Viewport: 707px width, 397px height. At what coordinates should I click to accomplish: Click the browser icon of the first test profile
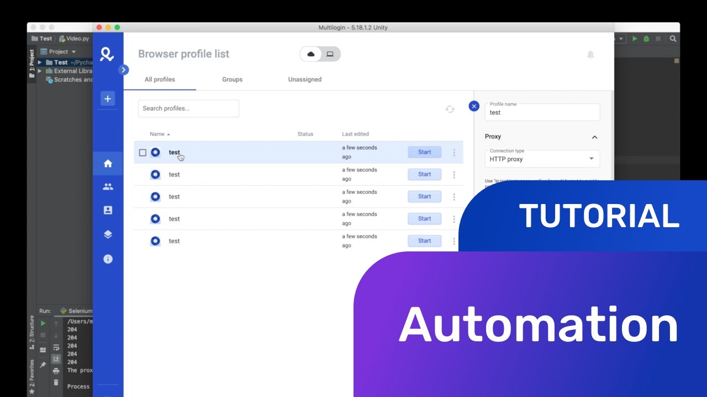(x=156, y=152)
